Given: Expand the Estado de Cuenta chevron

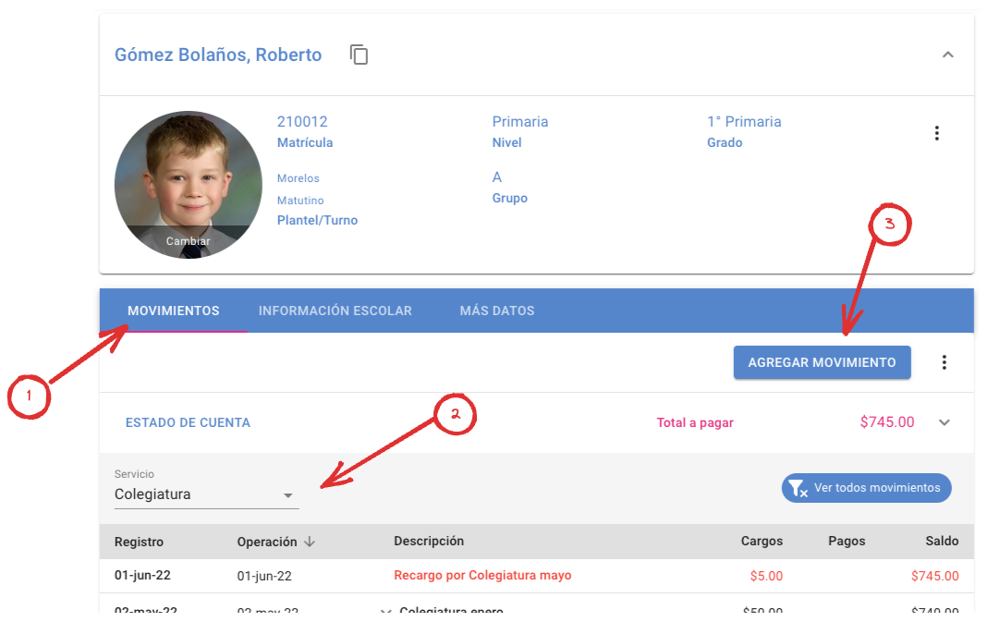Looking at the screenshot, I should coord(944,422).
